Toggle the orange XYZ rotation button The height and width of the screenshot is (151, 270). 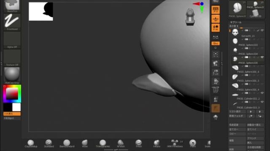click(x=216, y=44)
